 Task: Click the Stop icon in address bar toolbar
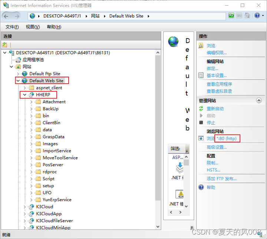[x=239, y=16]
